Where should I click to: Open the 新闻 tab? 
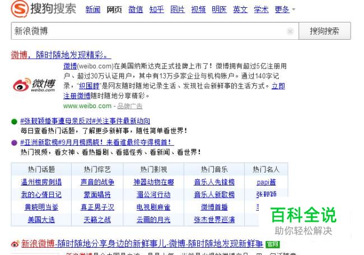(x=93, y=10)
